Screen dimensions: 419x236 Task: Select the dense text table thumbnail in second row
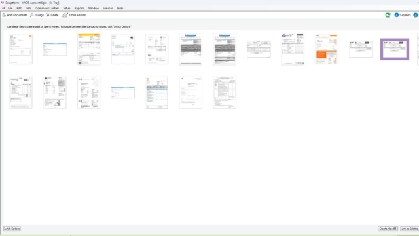225,92
